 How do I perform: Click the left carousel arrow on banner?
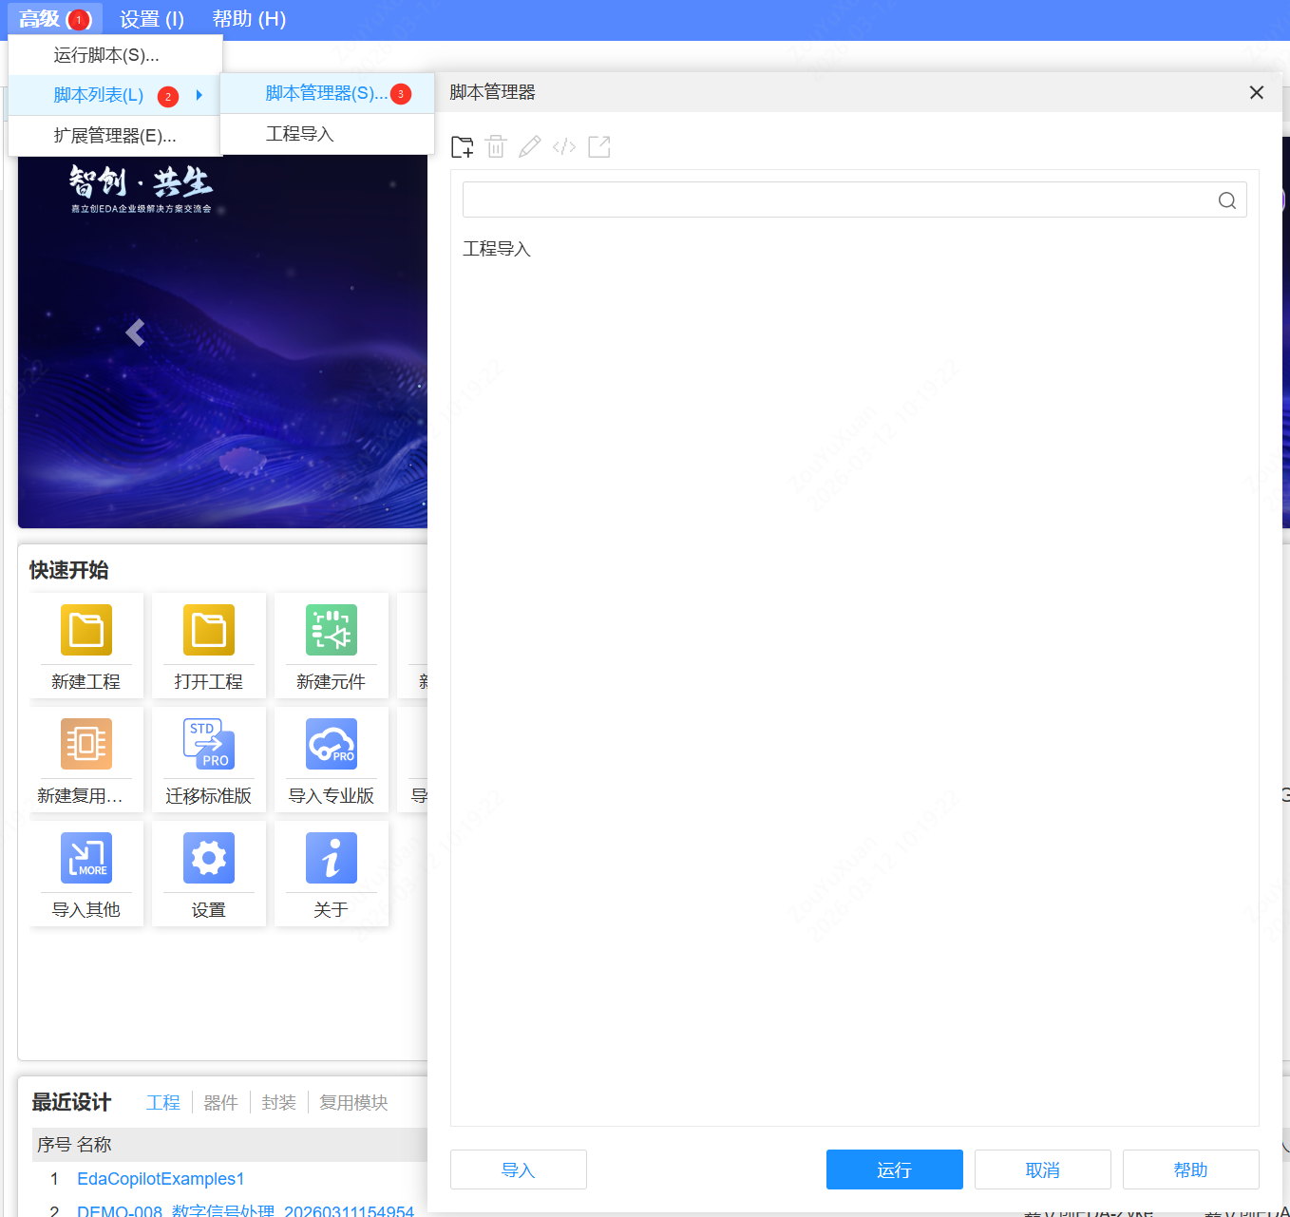click(x=135, y=333)
